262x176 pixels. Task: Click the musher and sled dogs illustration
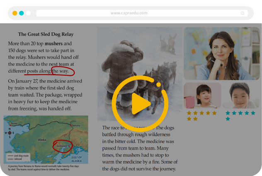140,74
